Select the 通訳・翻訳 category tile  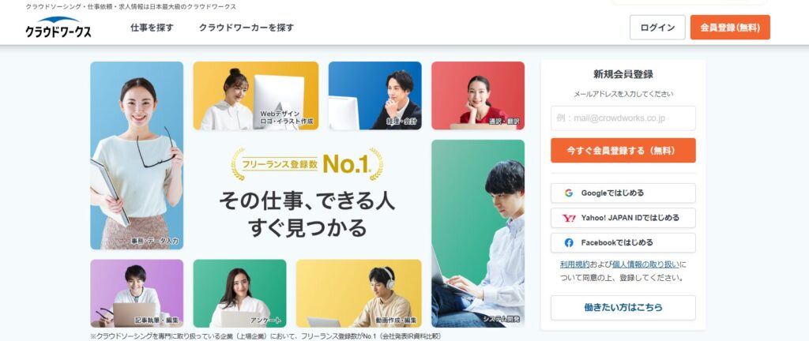pos(478,96)
